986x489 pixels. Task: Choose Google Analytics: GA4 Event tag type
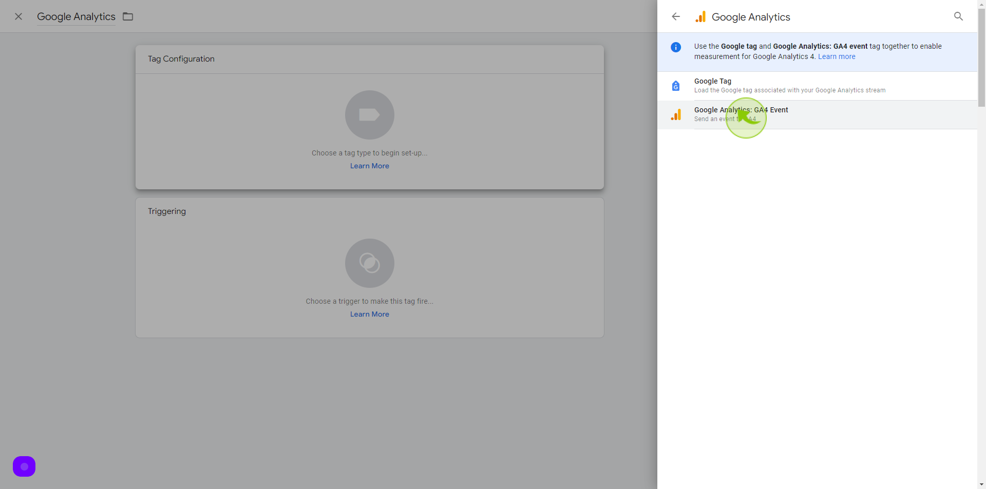[817, 114]
